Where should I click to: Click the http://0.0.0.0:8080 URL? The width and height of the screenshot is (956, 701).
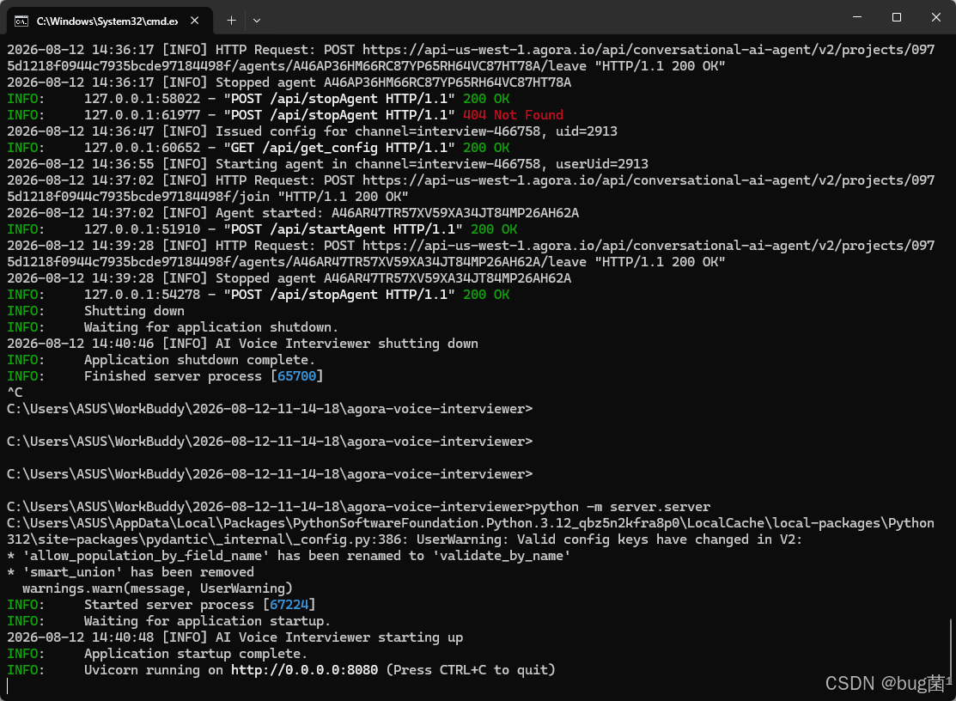(304, 670)
